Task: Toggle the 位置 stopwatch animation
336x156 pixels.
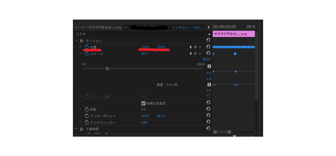Action: [87, 47]
